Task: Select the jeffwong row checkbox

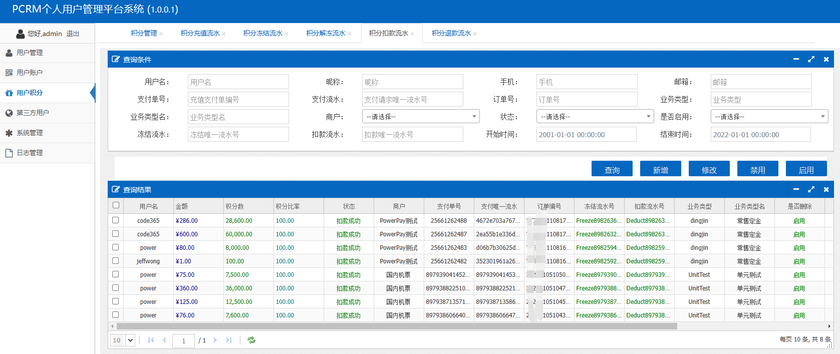Action: pyautogui.click(x=116, y=261)
